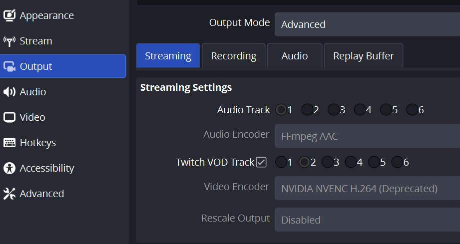Image resolution: width=460 pixels, height=244 pixels.
Task: Click the Video monitor icon
Action: pos(9,117)
